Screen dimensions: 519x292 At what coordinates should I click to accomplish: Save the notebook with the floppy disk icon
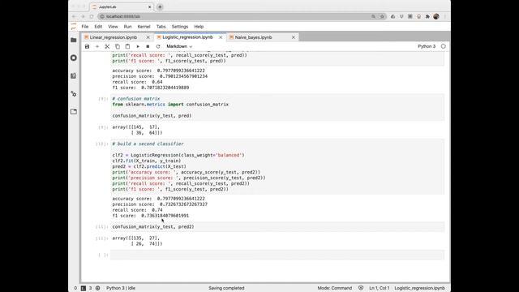[87, 47]
